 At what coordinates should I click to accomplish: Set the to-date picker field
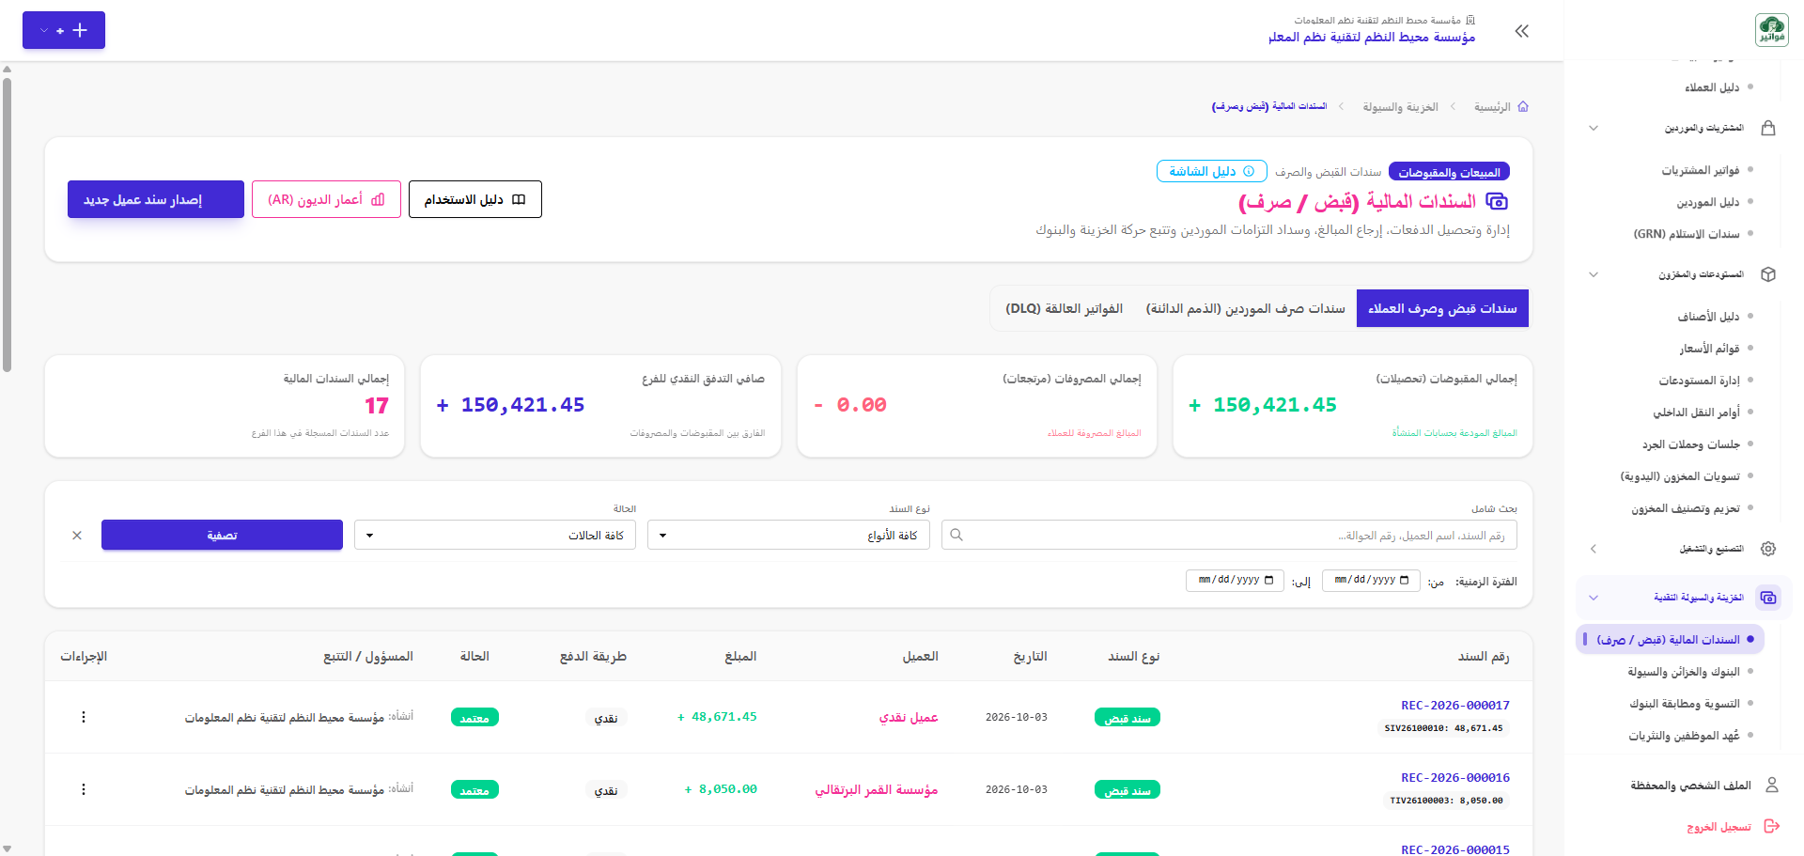(1235, 580)
